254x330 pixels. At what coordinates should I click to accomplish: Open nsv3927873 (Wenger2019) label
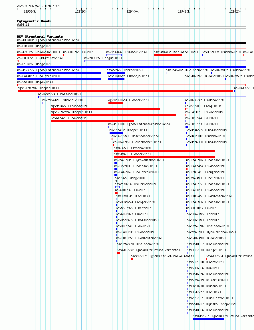point(206,250)
